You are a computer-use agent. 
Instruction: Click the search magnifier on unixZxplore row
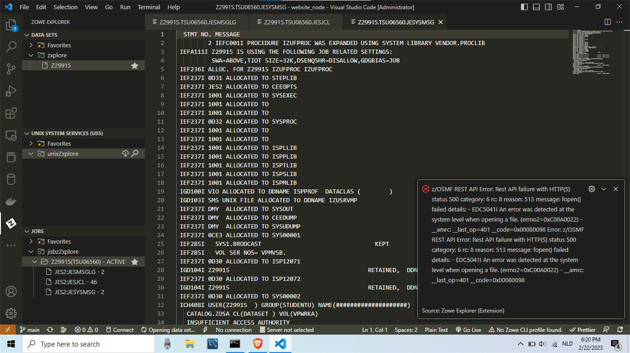tap(135, 153)
